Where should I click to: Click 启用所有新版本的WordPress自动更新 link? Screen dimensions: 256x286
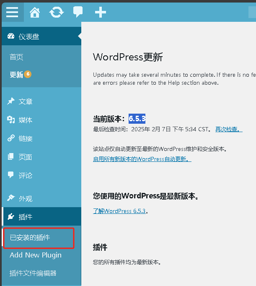[142, 159]
